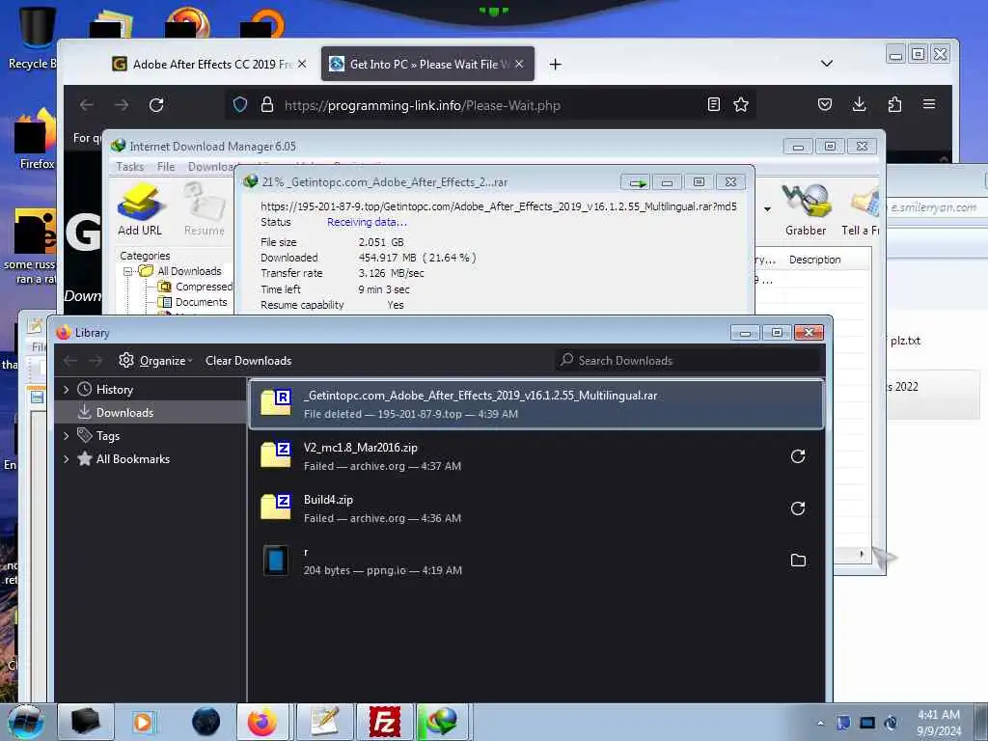Select Getintopc Adobe After Effects rar download

536,404
